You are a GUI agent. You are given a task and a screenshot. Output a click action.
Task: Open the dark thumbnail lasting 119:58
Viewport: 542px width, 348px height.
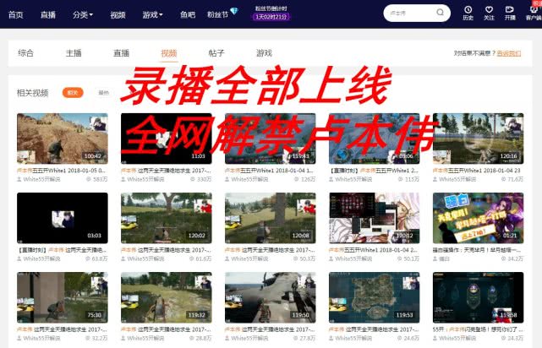click(478, 297)
